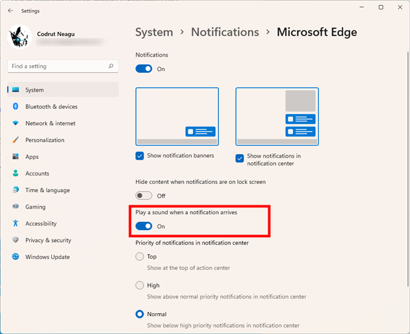Select the High priority radio button
The height and width of the screenshot is (334, 410).
(140, 285)
